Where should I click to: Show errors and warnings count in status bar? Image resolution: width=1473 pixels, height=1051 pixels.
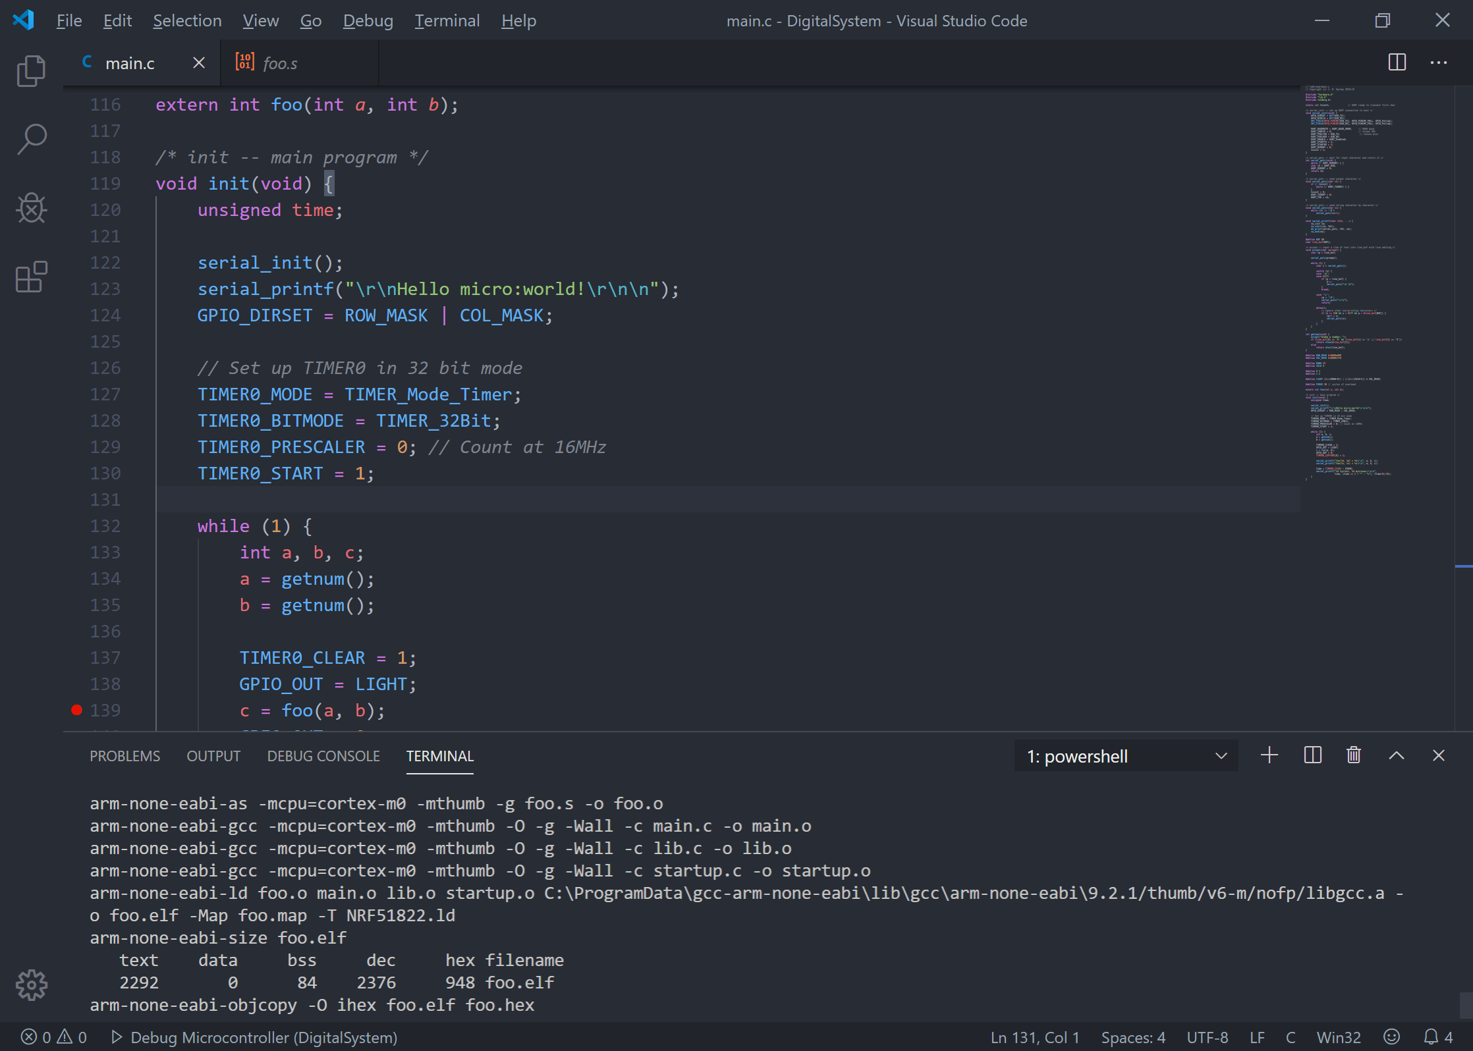click(x=54, y=1037)
